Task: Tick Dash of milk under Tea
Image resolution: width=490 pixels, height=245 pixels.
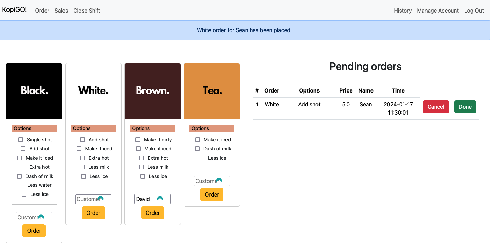Action: coord(197,149)
